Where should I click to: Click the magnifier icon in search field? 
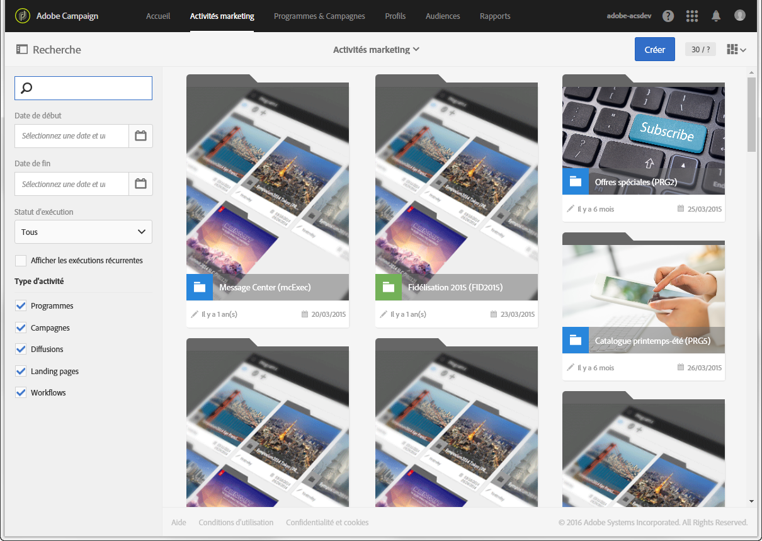[x=26, y=88]
